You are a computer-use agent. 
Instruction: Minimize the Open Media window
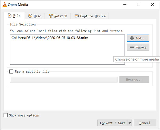[125, 4]
